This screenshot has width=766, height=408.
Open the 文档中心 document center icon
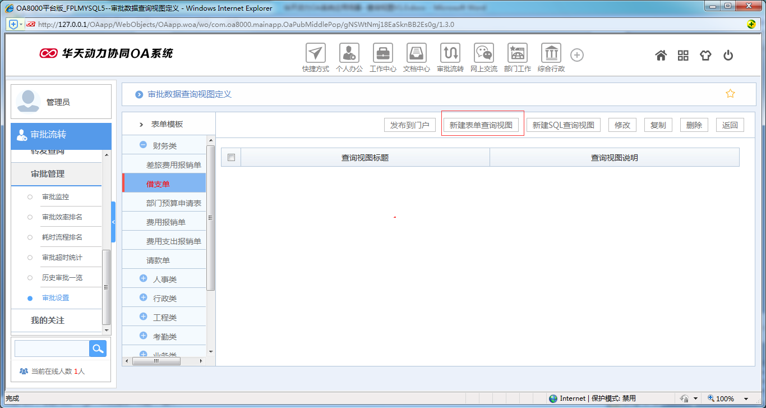point(417,53)
